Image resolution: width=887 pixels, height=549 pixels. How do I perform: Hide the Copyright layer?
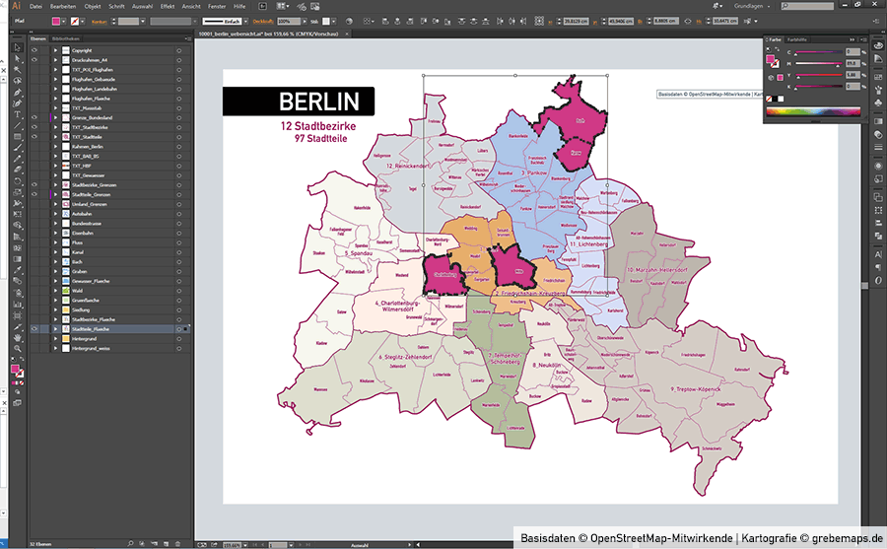click(34, 50)
